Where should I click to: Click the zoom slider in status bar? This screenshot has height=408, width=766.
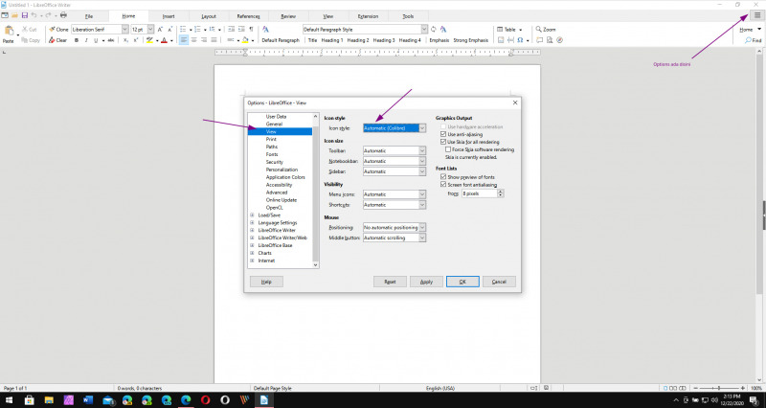[719, 388]
